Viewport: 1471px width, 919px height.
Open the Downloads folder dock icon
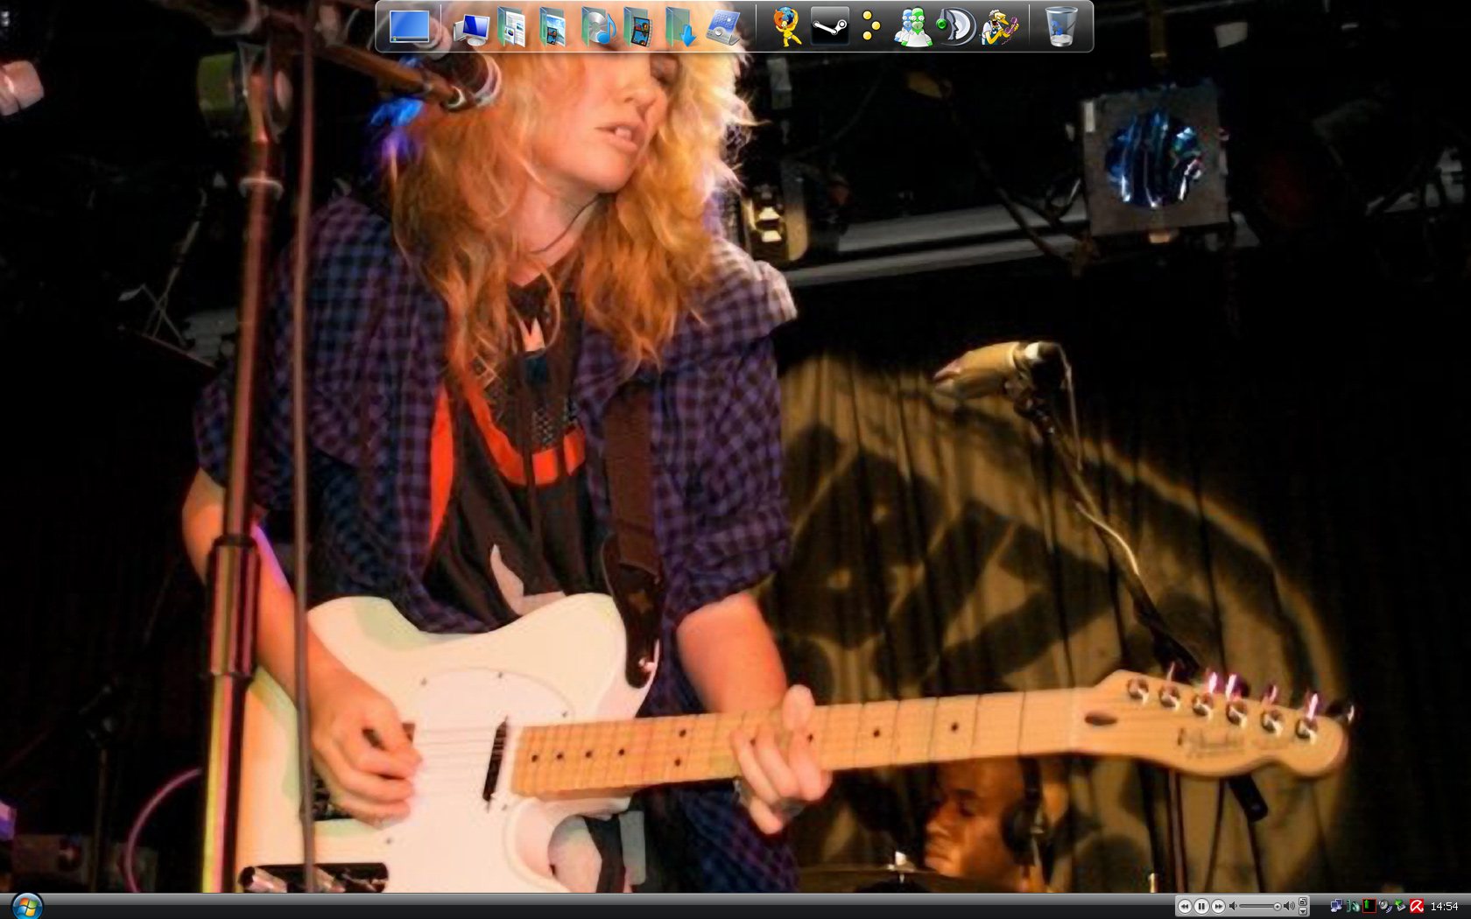point(680,27)
